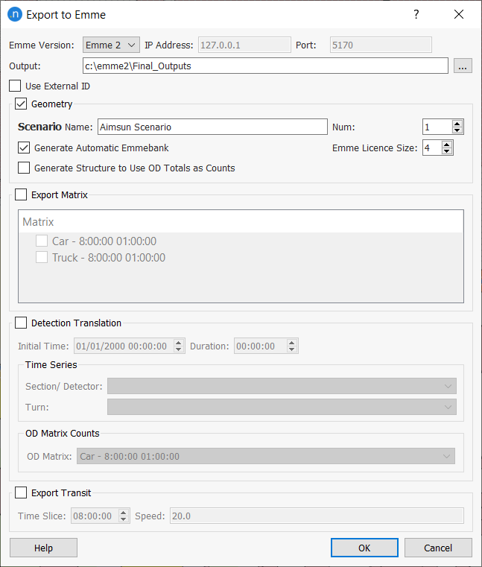Viewport: 482px width, 567px height.
Task: Click the question mark help icon
Action: coord(416,14)
